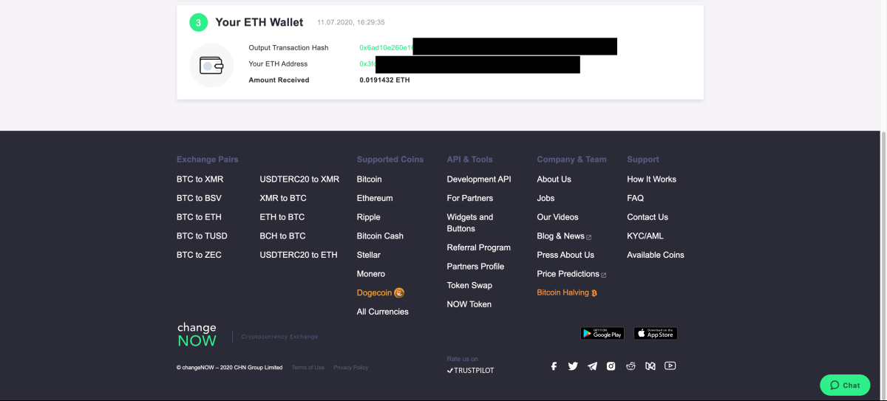Open NOW Token link
The width and height of the screenshot is (887, 401).
[469, 304]
